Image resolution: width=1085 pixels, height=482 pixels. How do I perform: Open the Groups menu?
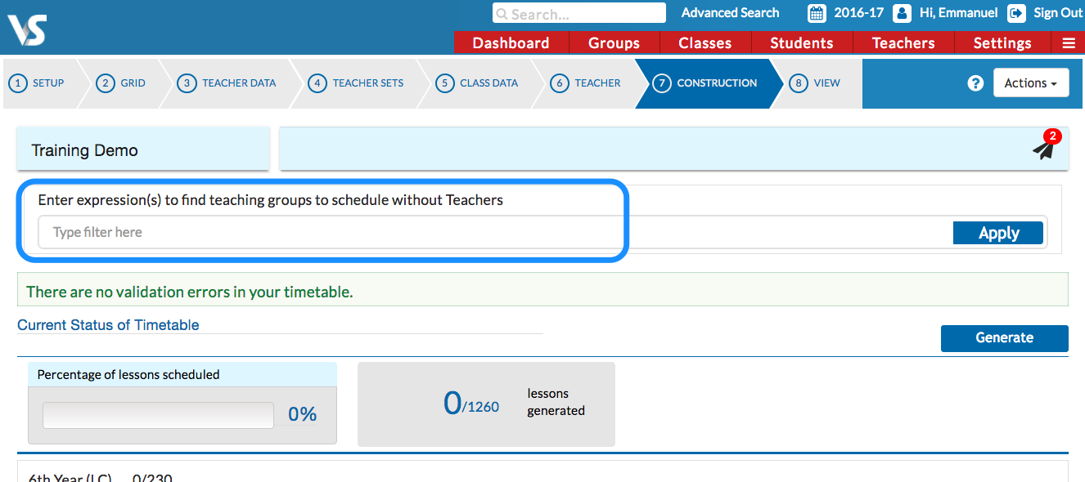(x=614, y=43)
